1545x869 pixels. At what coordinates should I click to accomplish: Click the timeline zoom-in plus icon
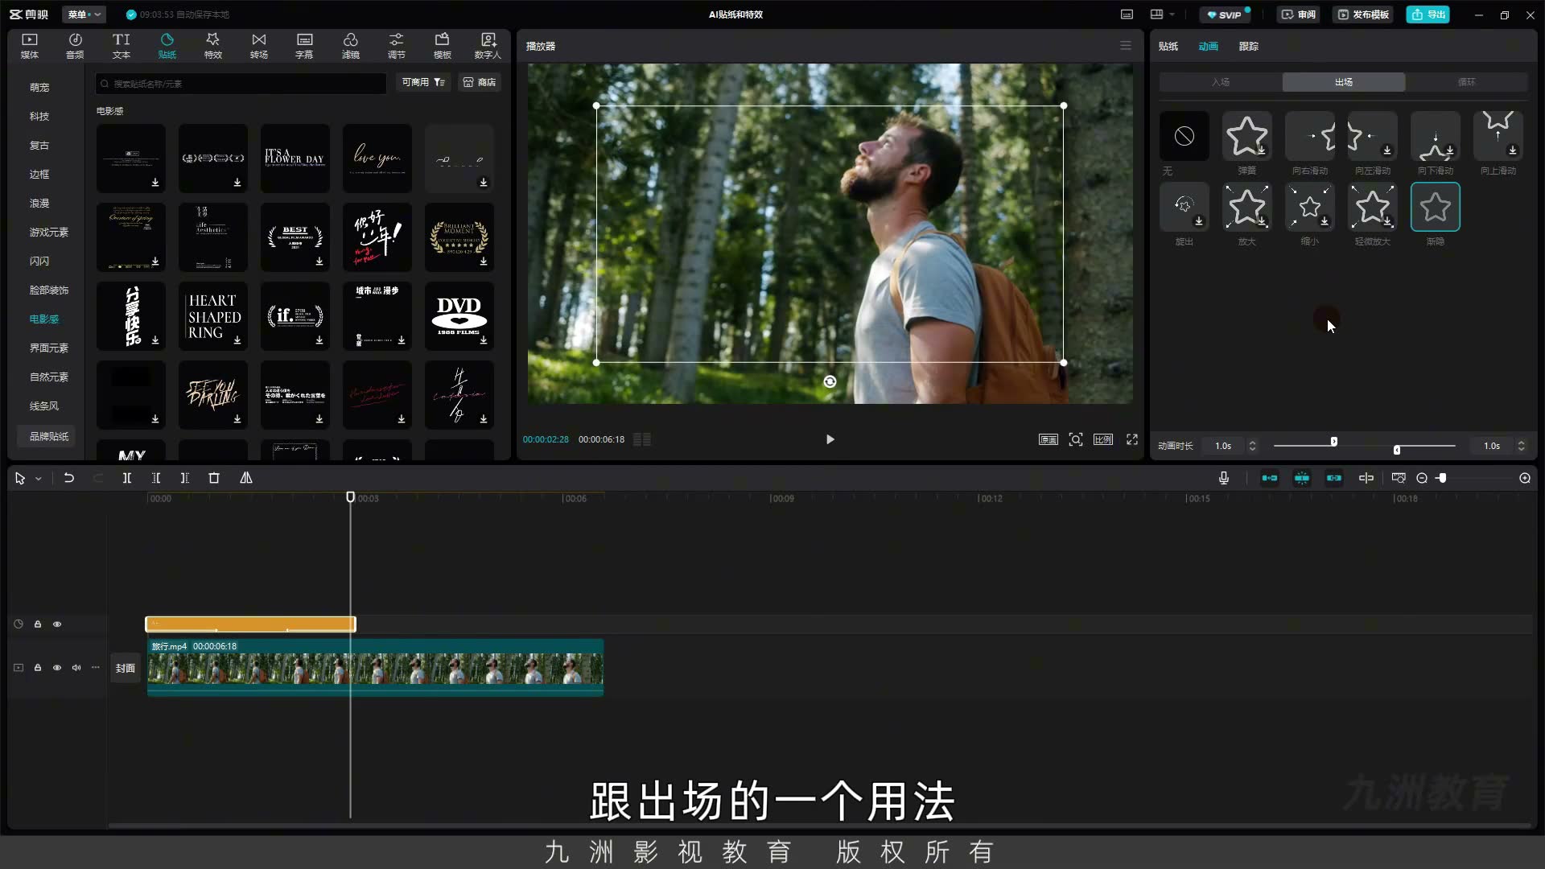(x=1525, y=478)
